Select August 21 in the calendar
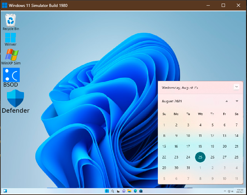Viewport: 247px width, 195px height. (236, 146)
